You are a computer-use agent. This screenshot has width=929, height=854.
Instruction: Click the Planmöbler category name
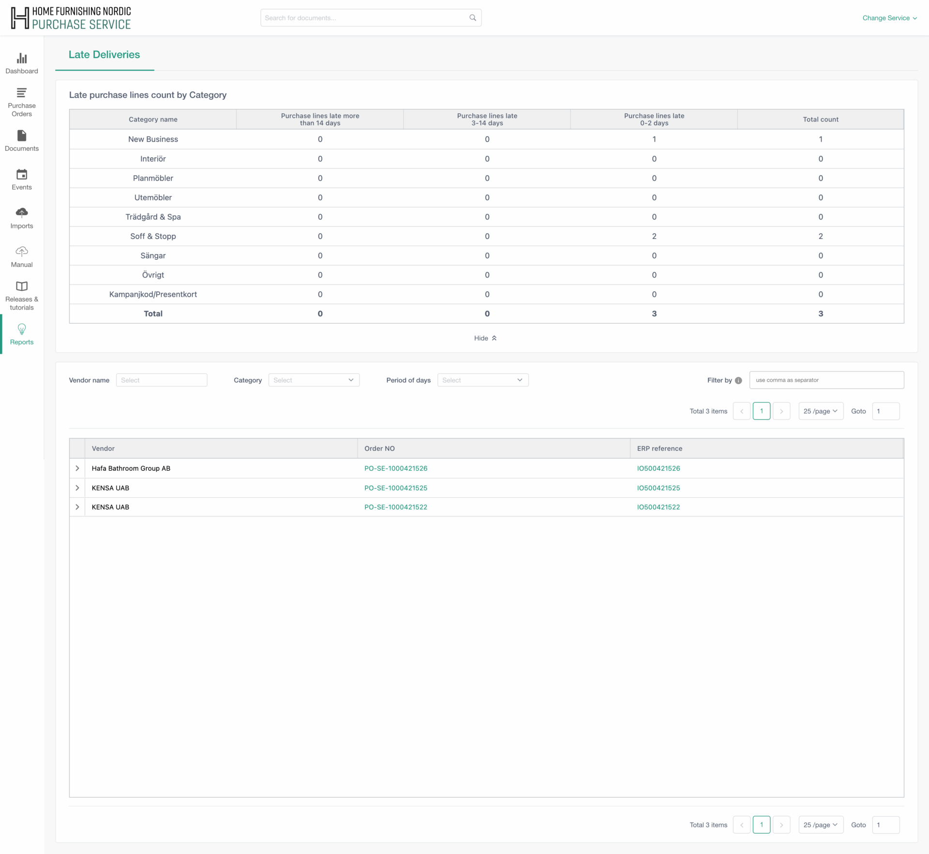[153, 178]
